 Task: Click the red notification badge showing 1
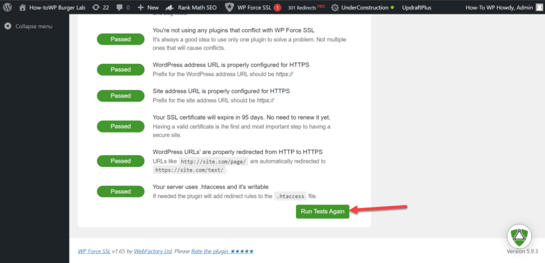[277, 8]
